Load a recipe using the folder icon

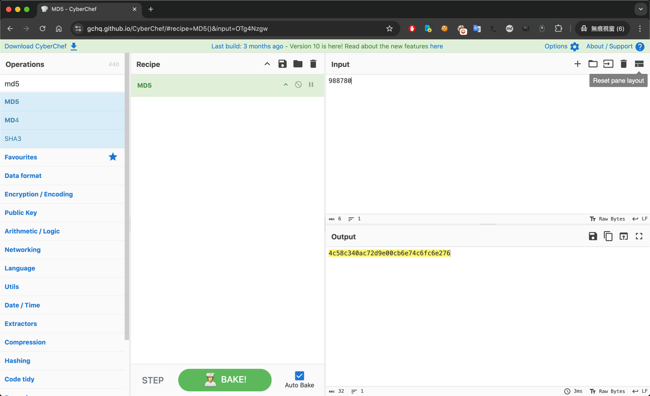pos(298,64)
